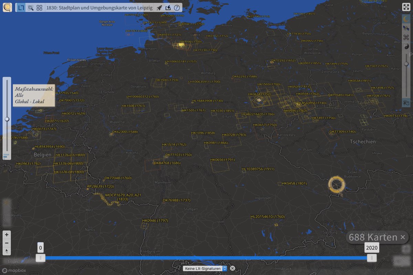Select map label HK0634 (1752)
Image resolution: width=413 pixels, height=275 pixels.
coord(260,94)
